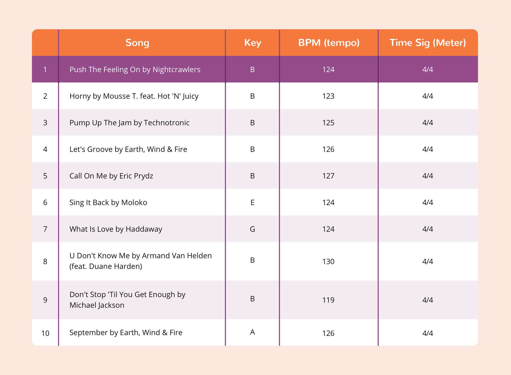
Task: Select What Is Love by Haddaway
Action: tap(116, 229)
